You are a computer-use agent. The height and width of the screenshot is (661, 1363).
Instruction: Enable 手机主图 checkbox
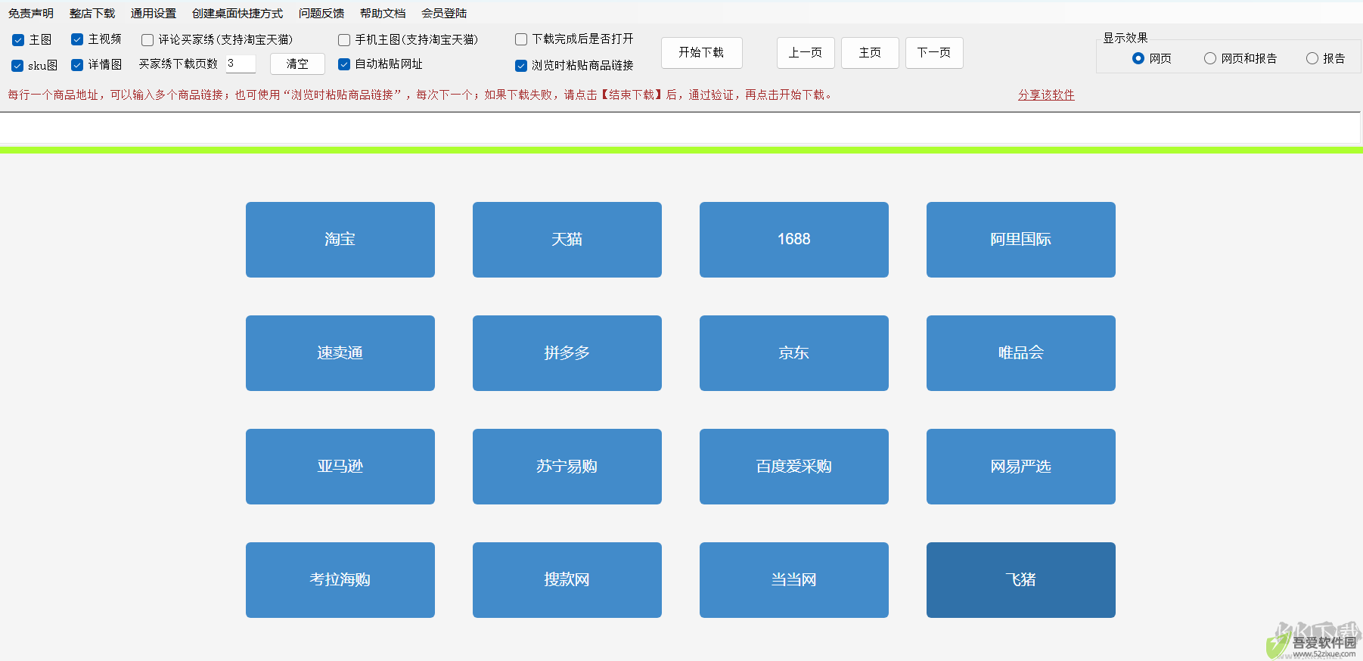344,40
